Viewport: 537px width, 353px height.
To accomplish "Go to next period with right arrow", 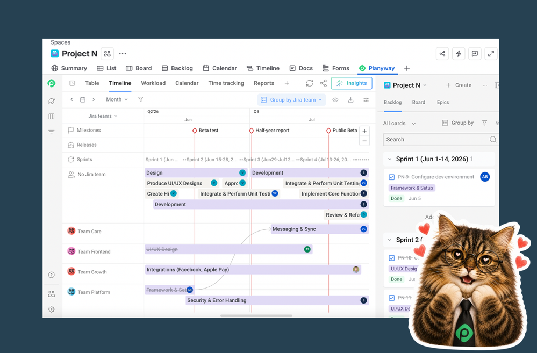I will click(x=94, y=99).
